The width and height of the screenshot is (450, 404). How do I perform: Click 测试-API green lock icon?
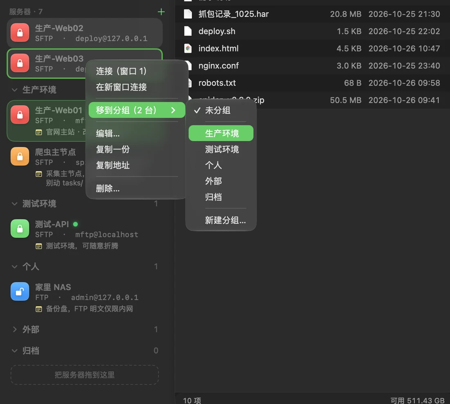click(20, 228)
